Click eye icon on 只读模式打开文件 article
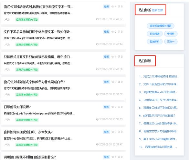190x160 pixels. [x=113, y=56]
